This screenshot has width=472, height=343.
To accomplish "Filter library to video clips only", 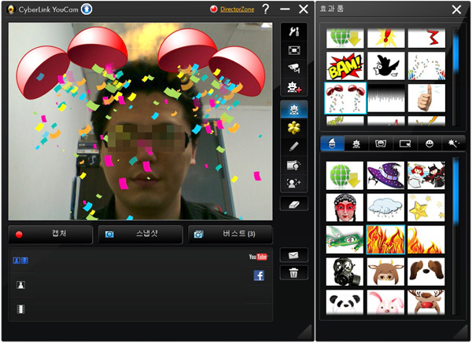I will point(20,309).
